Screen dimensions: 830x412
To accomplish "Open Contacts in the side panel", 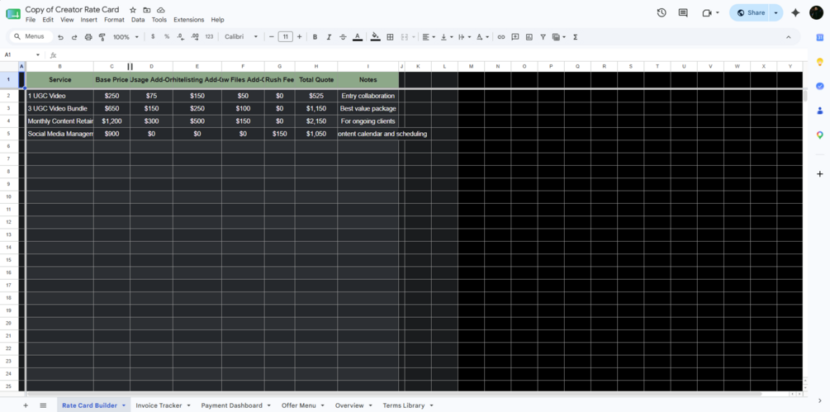I will tap(820, 111).
